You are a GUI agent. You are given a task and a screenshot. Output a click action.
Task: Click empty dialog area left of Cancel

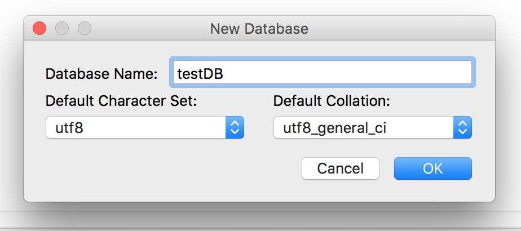pyautogui.click(x=169, y=169)
